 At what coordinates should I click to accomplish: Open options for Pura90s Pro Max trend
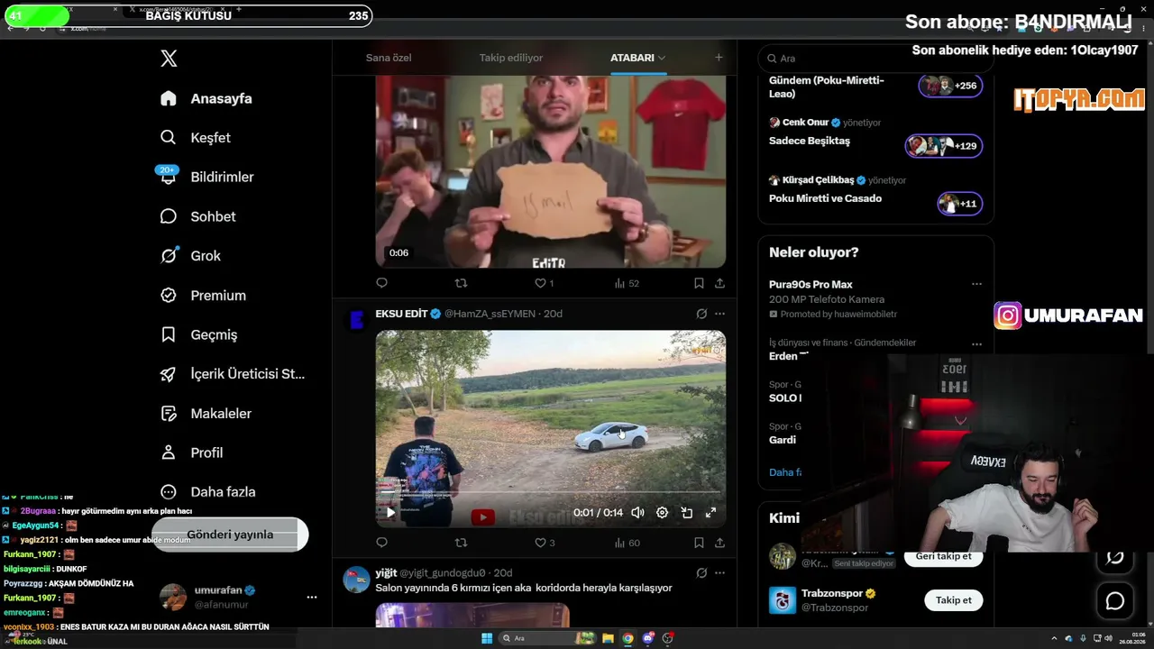click(x=976, y=284)
